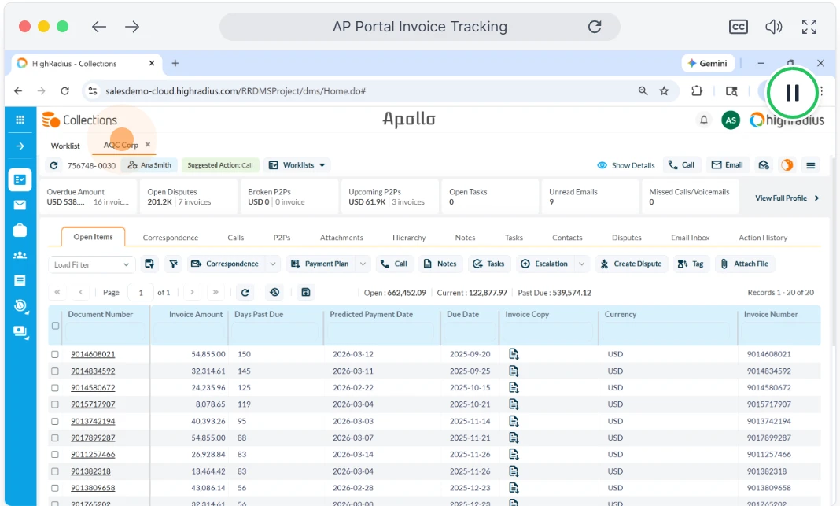
Task: Open the Worklists dropdown
Action: tap(297, 165)
